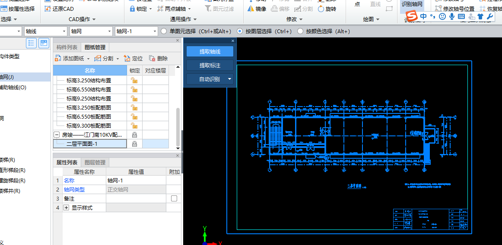Click the 删除 delete drawing icon
The image size is (502, 245).
pos(152,59)
